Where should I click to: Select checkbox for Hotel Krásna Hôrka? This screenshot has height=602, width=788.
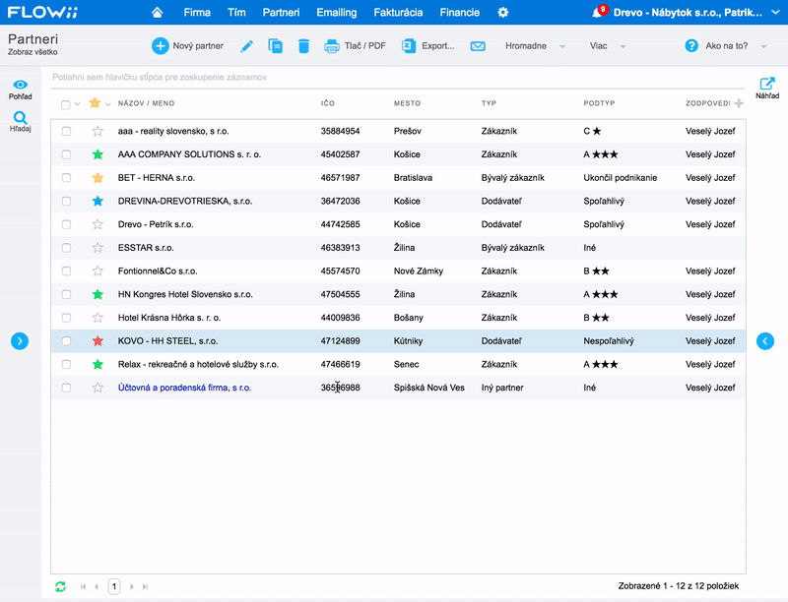66,318
